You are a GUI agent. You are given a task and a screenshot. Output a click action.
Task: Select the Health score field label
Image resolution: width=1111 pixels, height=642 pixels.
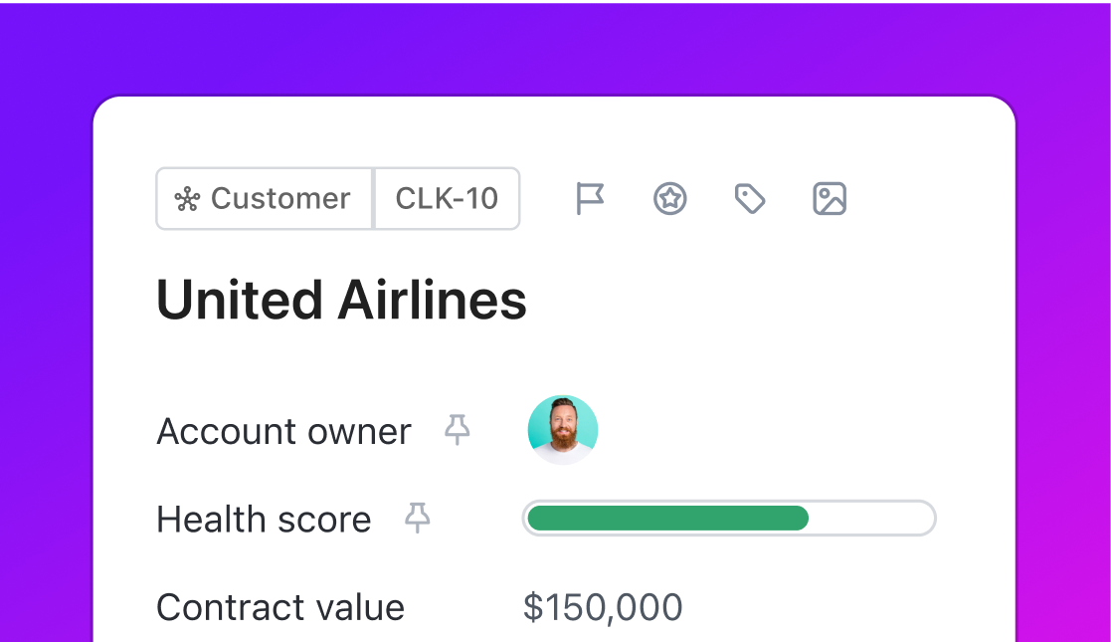coord(264,520)
